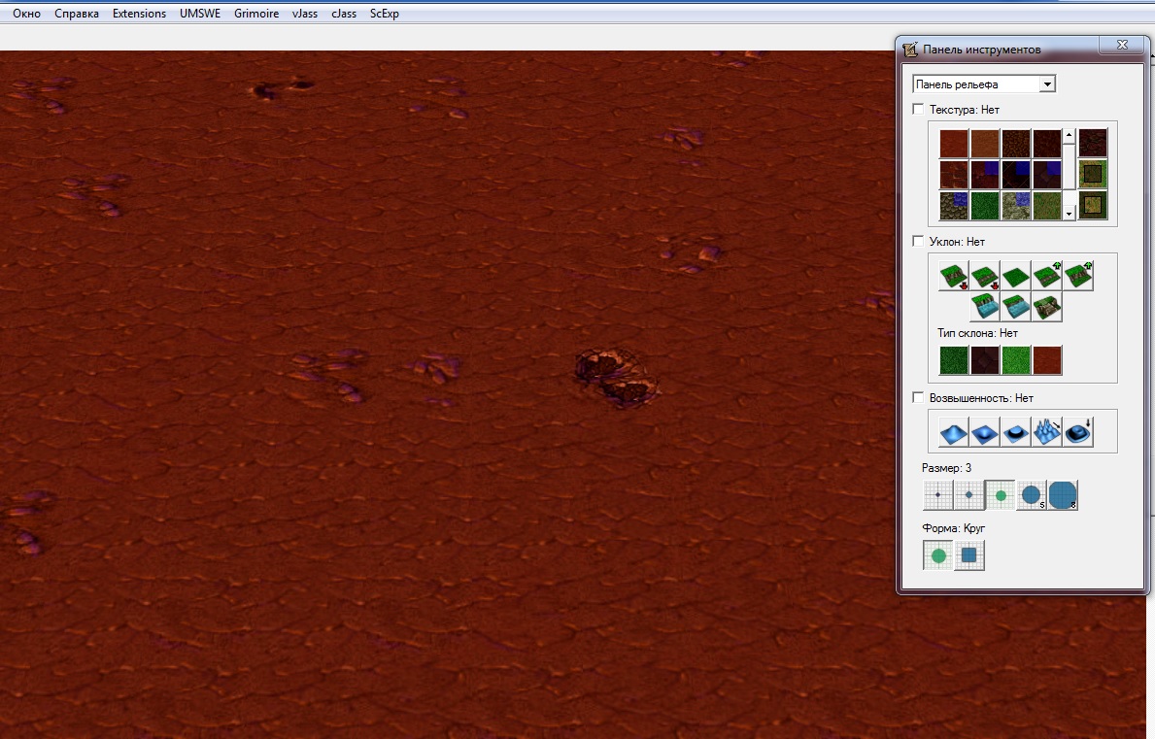Select the Lower height tool
Viewport: 1155px width, 739px height.
[984, 433]
